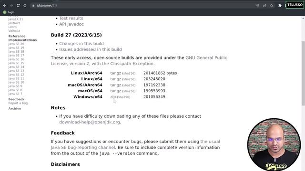Select Java SE 17 in sidebar
Image resolution: width=305 pixels, height=171 pixels.
[16, 55]
